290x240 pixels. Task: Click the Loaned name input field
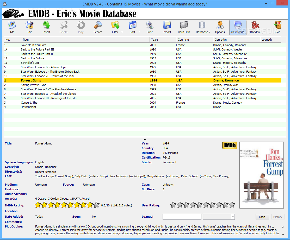[182, 217]
